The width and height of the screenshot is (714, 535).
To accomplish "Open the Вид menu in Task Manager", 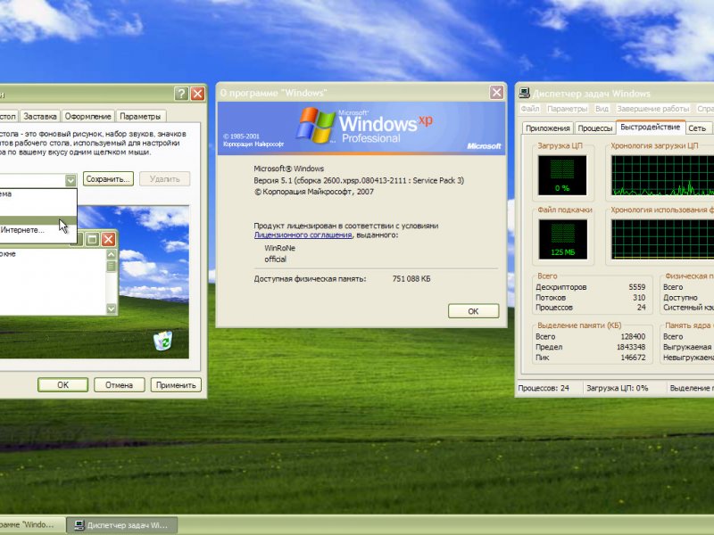I will click(602, 109).
